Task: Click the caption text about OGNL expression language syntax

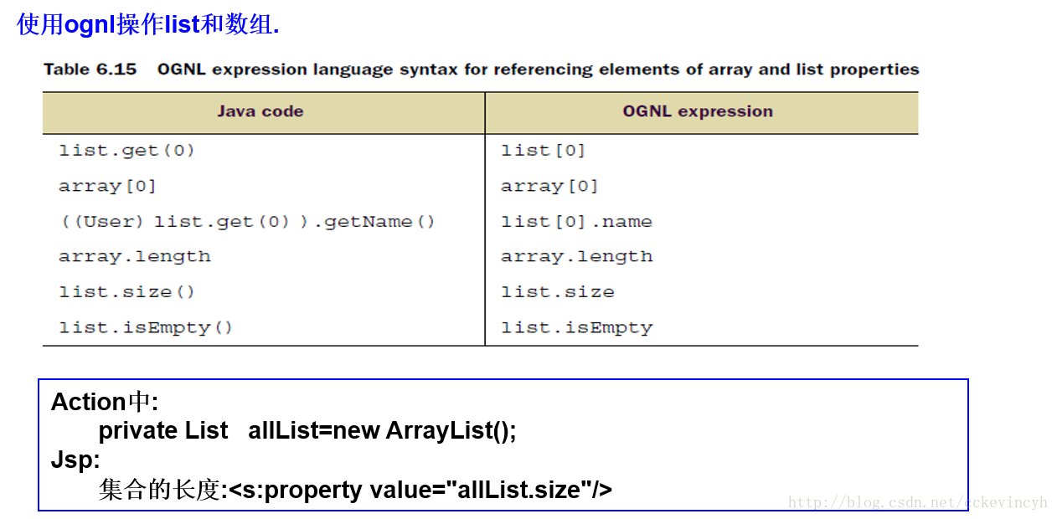Action: pos(538,69)
